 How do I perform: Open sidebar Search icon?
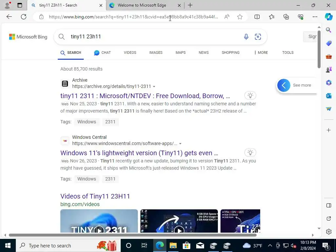pyautogui.click(x=328, y=30)
